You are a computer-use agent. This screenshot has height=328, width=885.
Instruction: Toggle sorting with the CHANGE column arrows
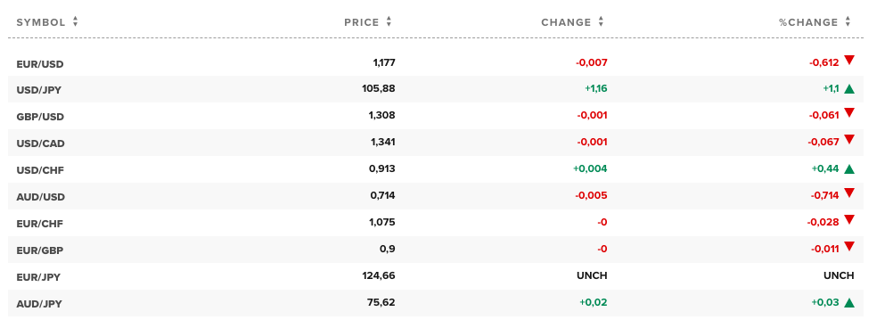(x=601, y=22)
